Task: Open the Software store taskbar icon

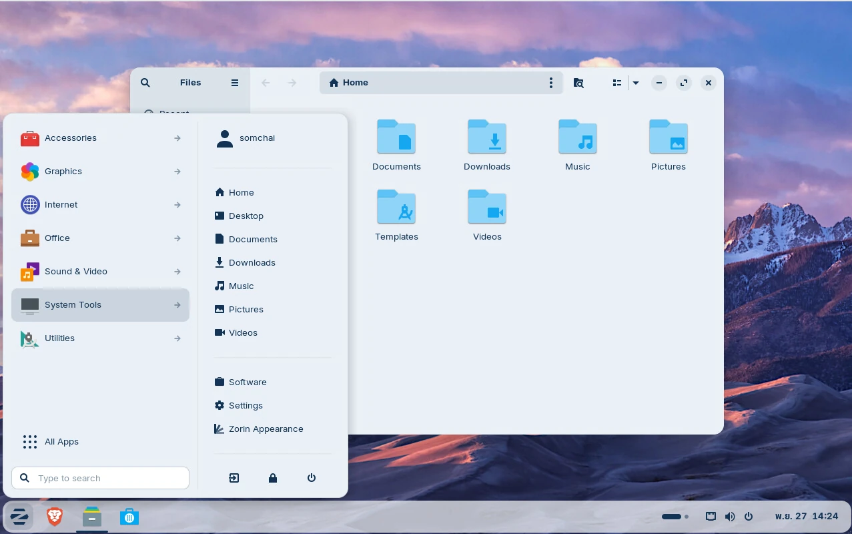Action: pyautogui.click(x=129, y=517)
